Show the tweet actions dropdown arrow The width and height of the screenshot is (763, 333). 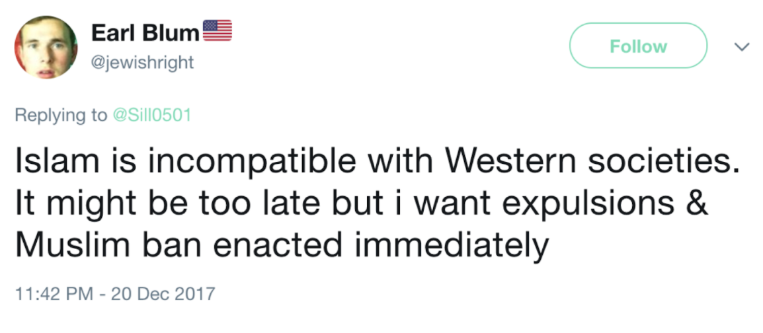[x=741, y=47]
